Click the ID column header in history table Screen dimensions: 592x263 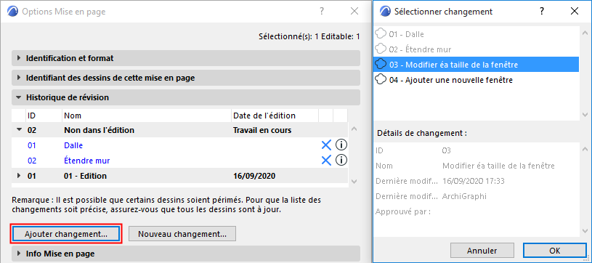[44, 116]
